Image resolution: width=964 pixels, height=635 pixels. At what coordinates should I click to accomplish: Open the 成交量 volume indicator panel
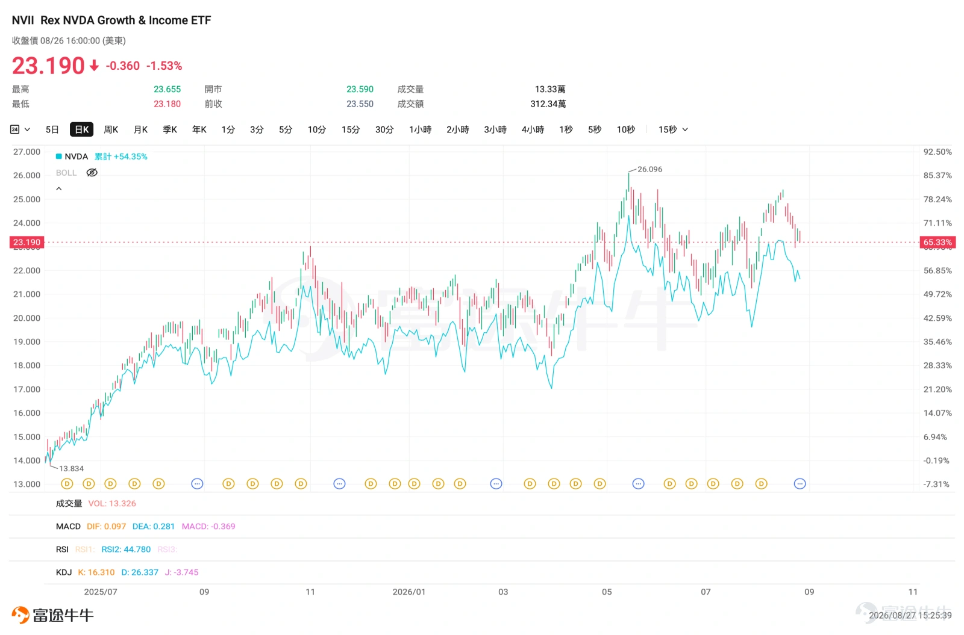69,503
